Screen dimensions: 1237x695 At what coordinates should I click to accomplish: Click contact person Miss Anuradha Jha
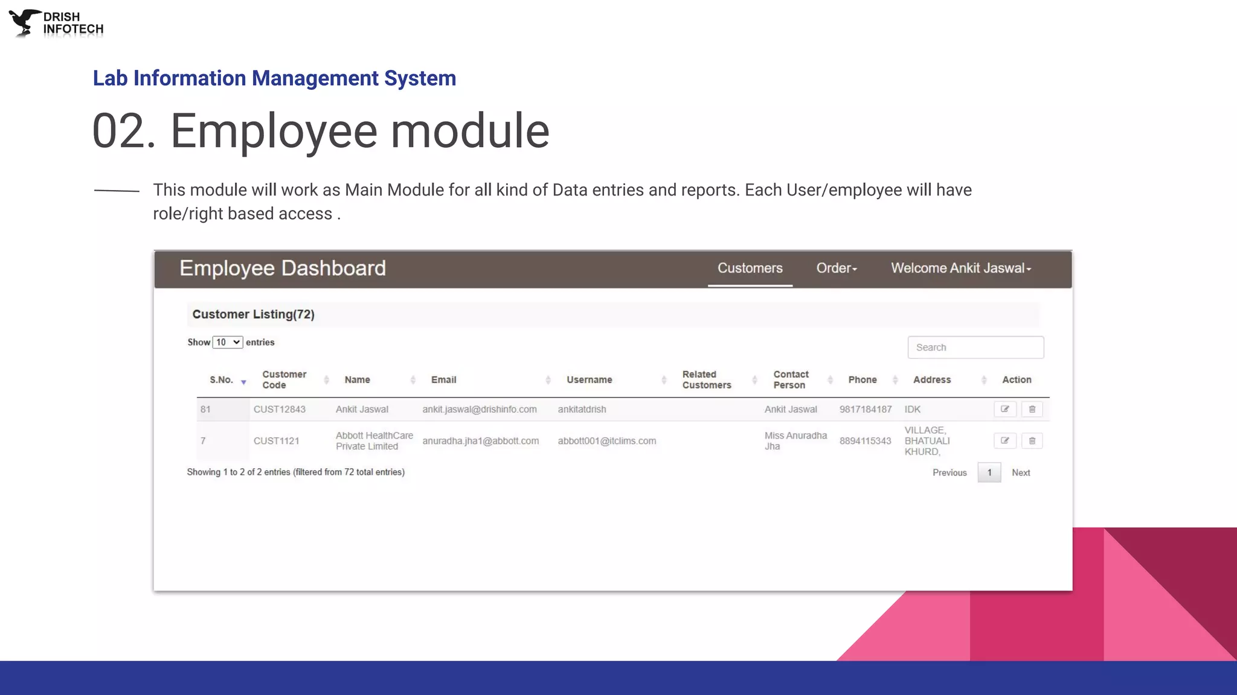coord(795,441)
